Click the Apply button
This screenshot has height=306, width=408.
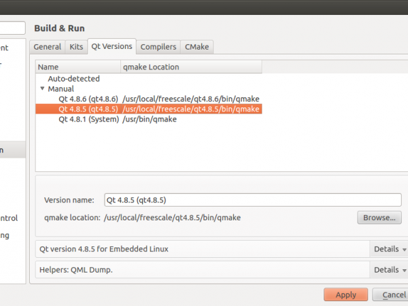click(x=345, y=295)
